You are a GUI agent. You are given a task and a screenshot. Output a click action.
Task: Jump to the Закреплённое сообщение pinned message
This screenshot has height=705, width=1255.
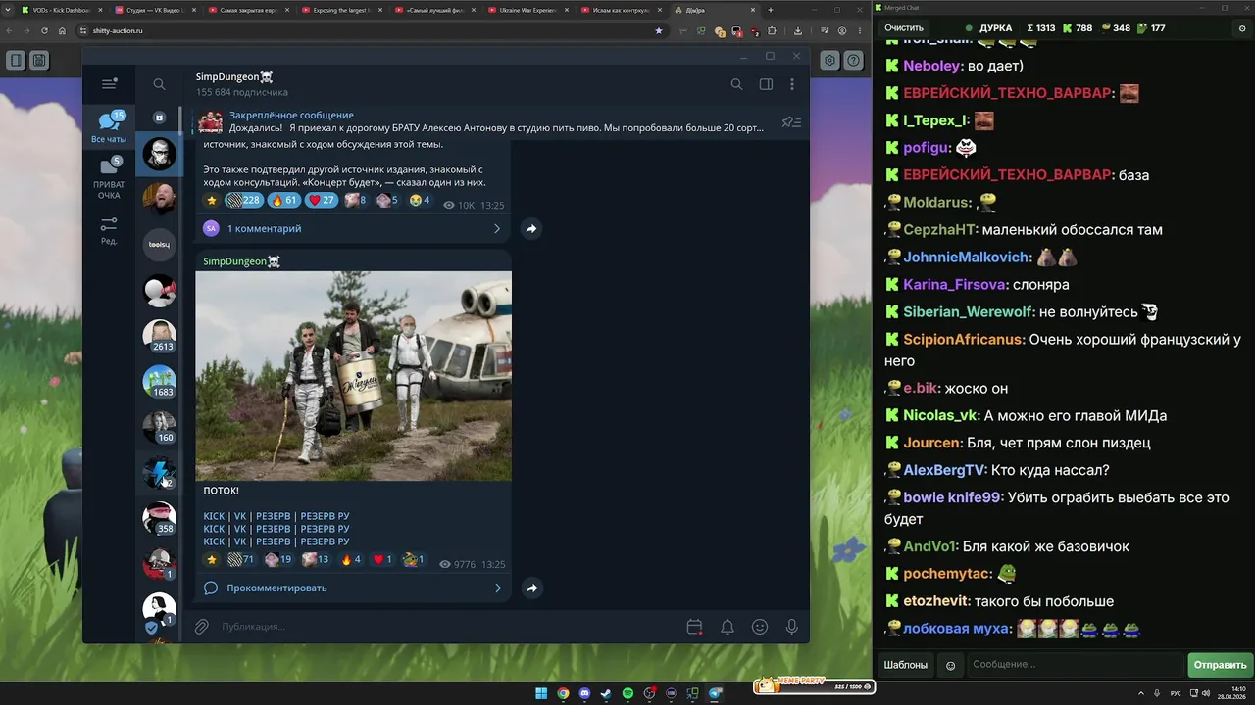click(481, 121)
